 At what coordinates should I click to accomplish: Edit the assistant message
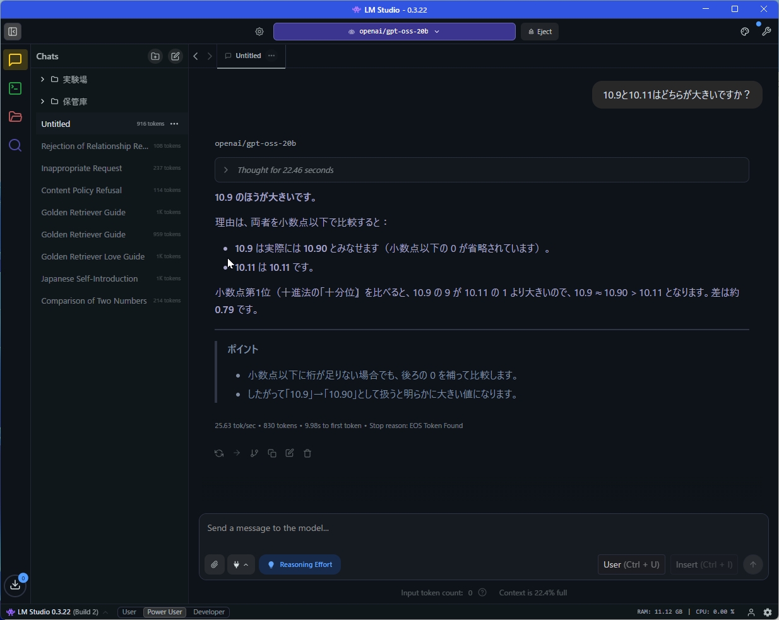[x=290, y=453]
